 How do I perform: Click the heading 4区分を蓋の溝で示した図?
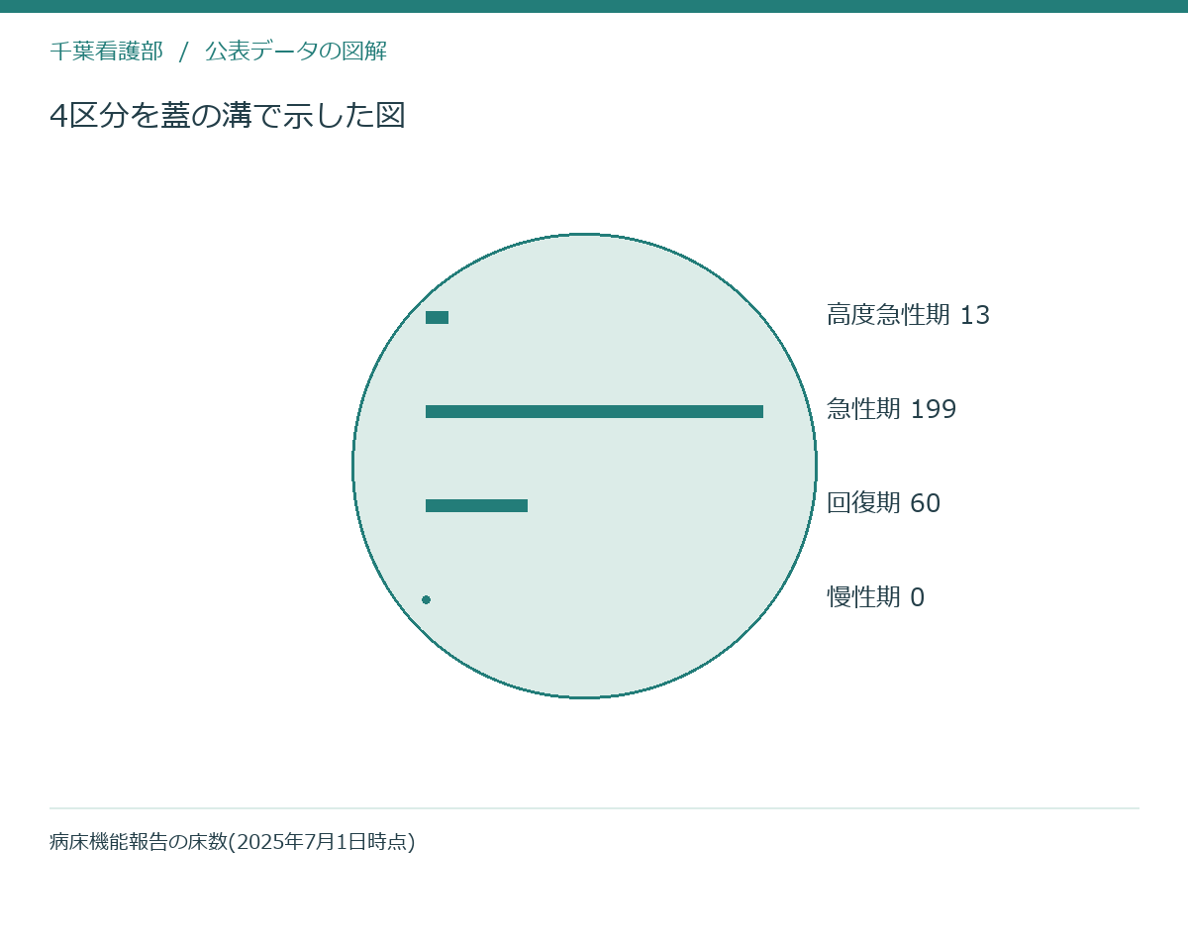tap(228, 116)
